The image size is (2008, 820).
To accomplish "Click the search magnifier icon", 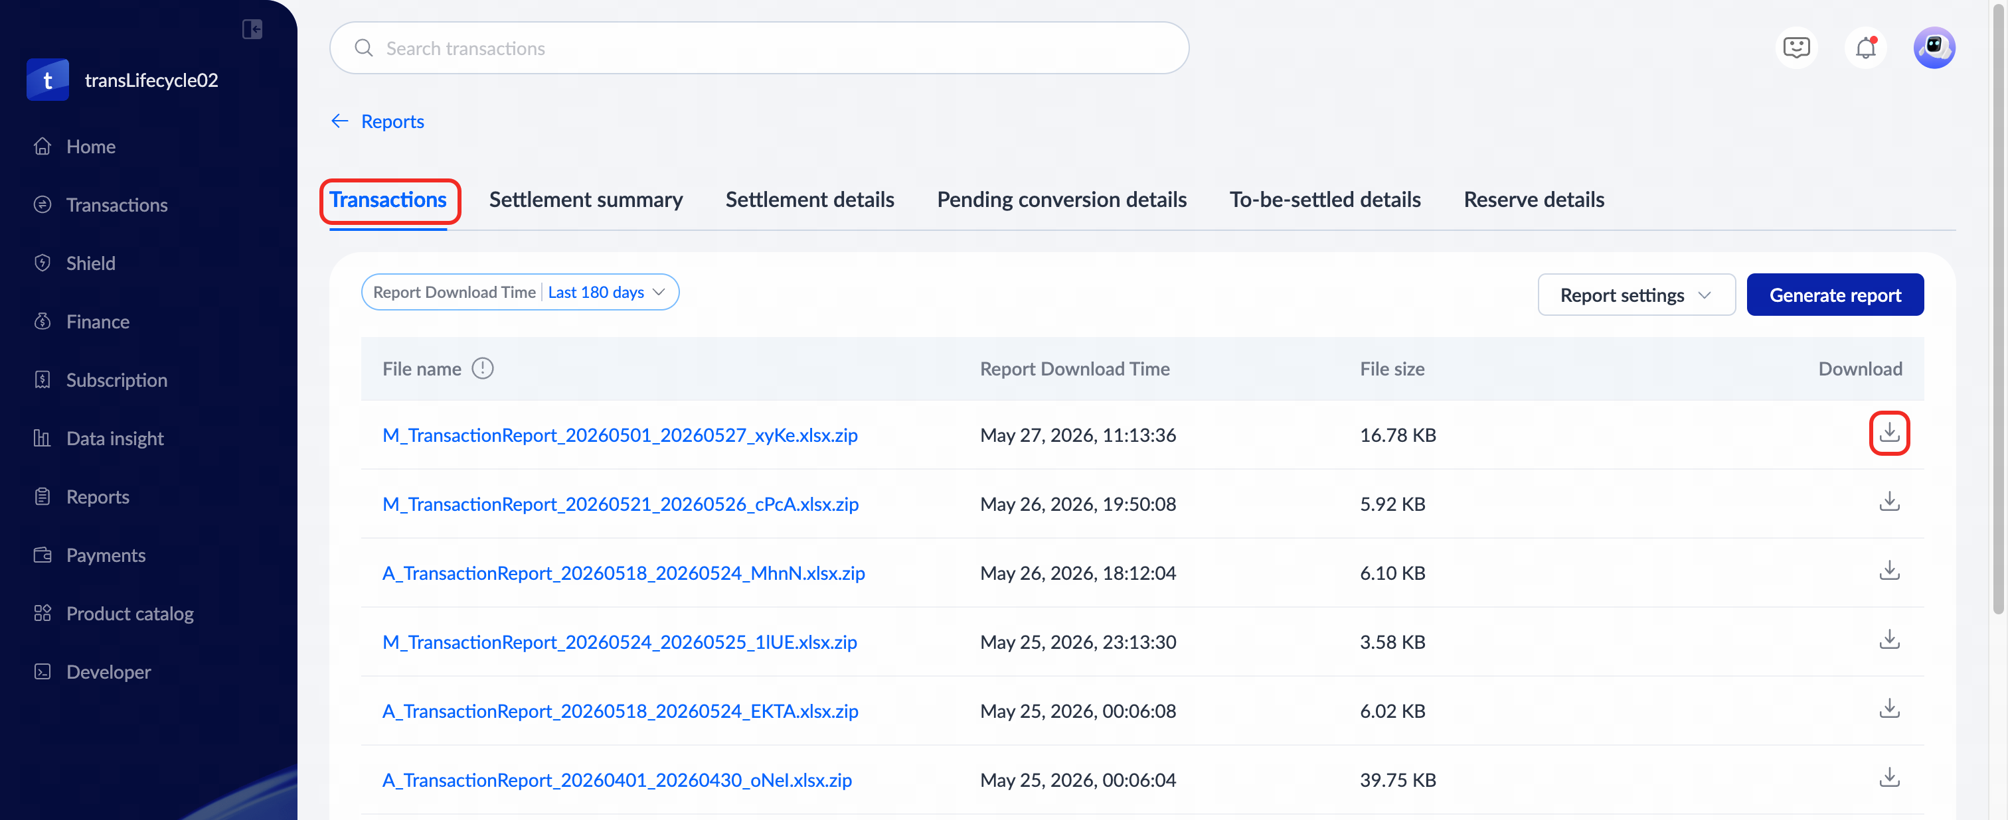I will (x=363, y=48).
